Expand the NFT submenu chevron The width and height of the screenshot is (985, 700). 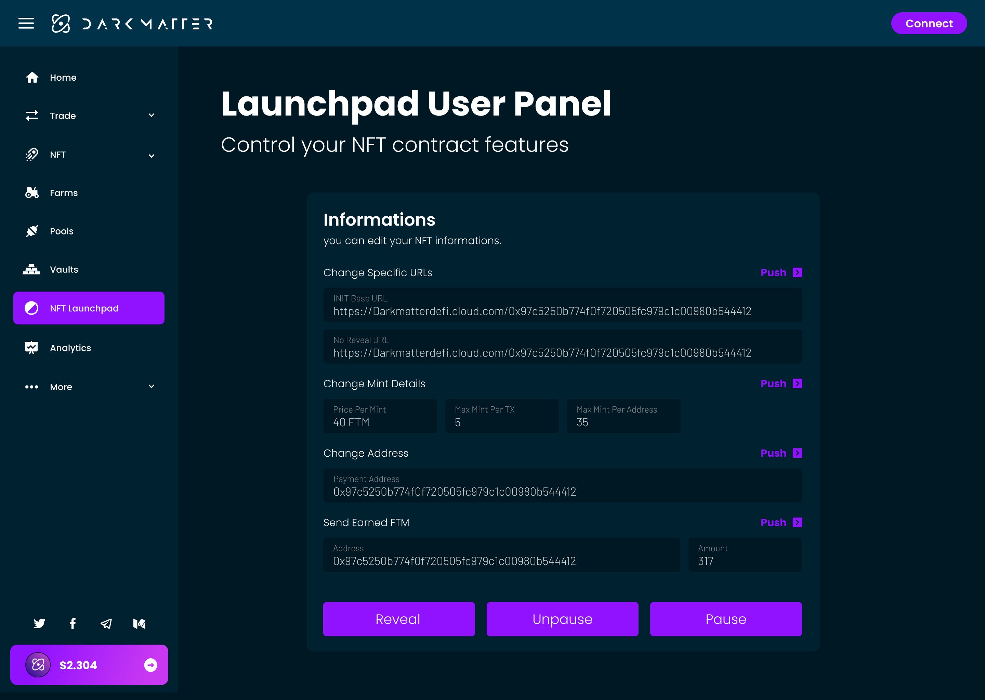pyautogui.click(x=152, y=156)
